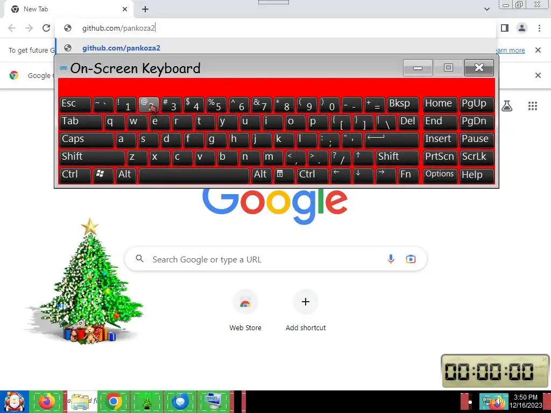Open Chrome side panel
Viewport: 551px width, 413px height.
coord(505,28)
